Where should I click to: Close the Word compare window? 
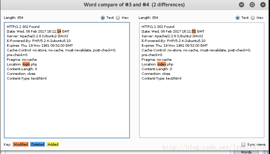click(263, 5)
